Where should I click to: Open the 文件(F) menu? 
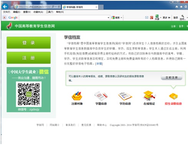(7, 12)
